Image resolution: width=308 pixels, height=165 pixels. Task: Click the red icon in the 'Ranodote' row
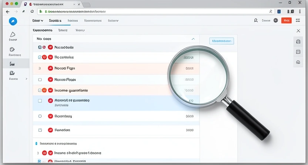(x=50, y=130)
